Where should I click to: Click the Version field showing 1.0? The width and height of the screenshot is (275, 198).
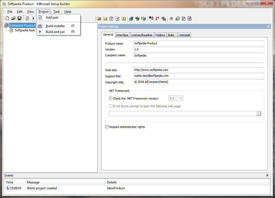(198, 49)
